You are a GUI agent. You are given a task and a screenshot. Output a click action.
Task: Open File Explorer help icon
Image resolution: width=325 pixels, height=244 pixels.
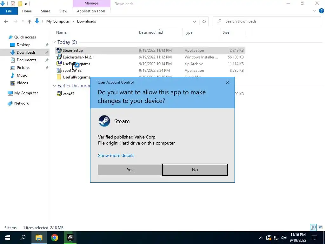(x=321, y=11)
